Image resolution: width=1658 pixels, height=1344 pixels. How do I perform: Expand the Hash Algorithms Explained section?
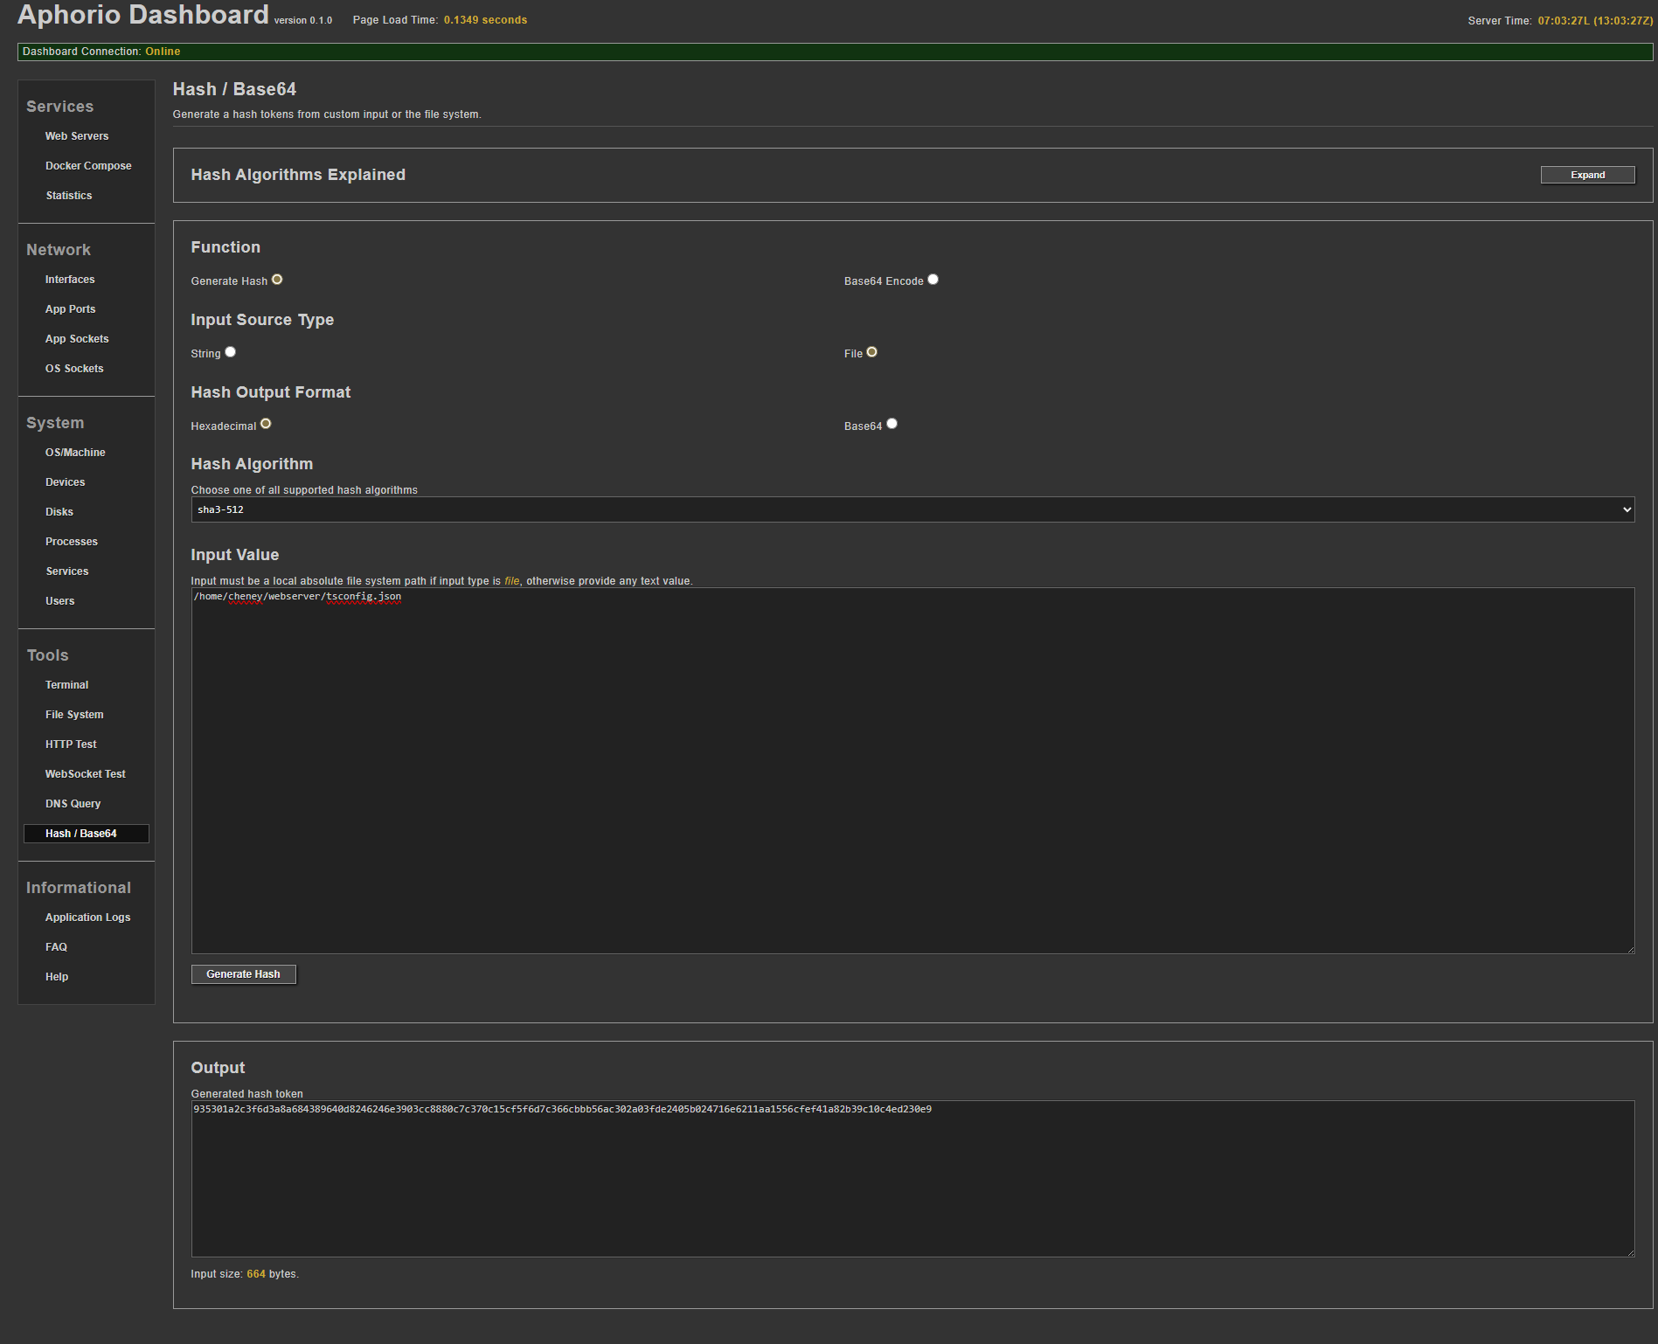(1586, 175)
